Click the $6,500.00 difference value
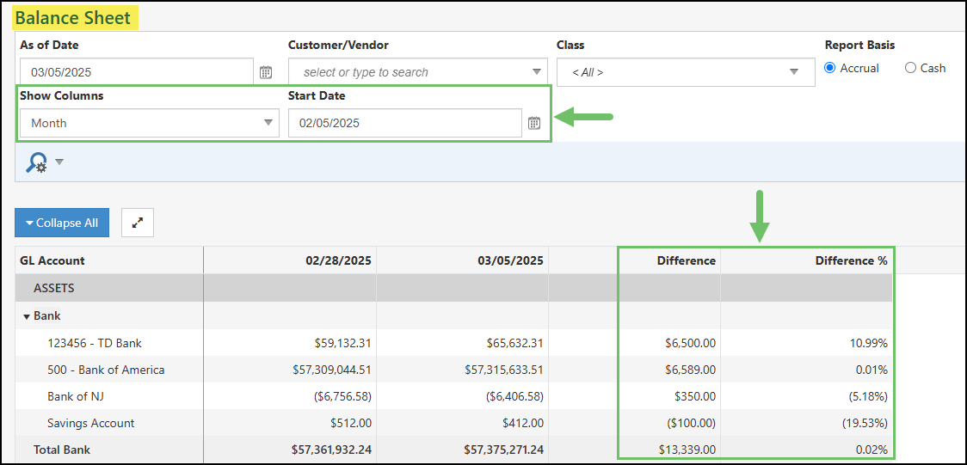The height and width of the screenshot is (465, 967). tap(692, 343)
